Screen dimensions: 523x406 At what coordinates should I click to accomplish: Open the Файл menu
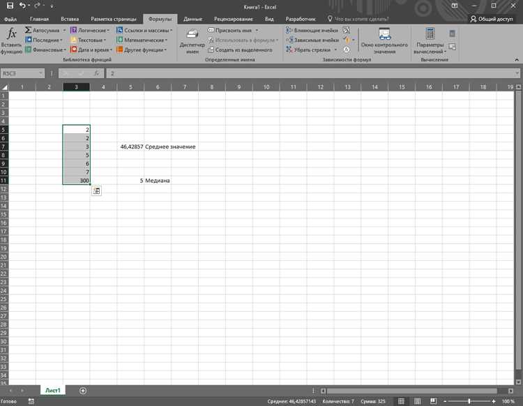click(10, 19)
